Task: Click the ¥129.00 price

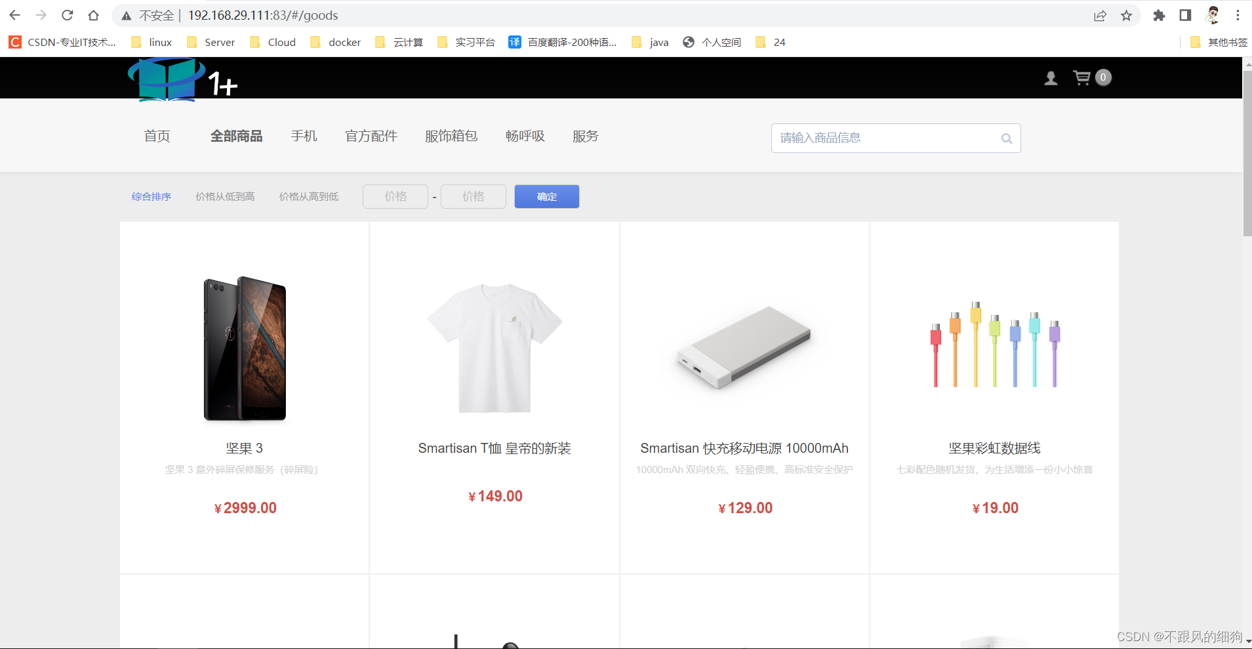Action: (x=745, y=508)
